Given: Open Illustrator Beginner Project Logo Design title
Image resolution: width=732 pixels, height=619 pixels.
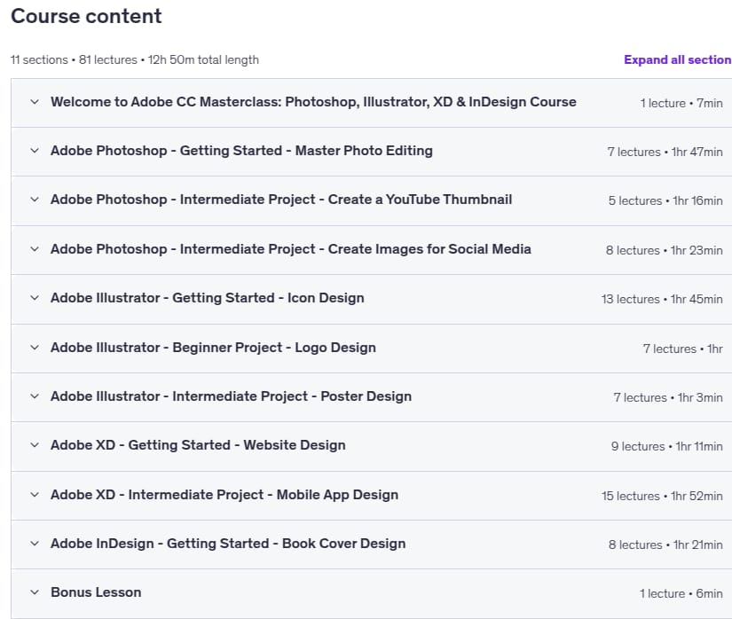Looking at the screenshot, I should coord(213,348).
